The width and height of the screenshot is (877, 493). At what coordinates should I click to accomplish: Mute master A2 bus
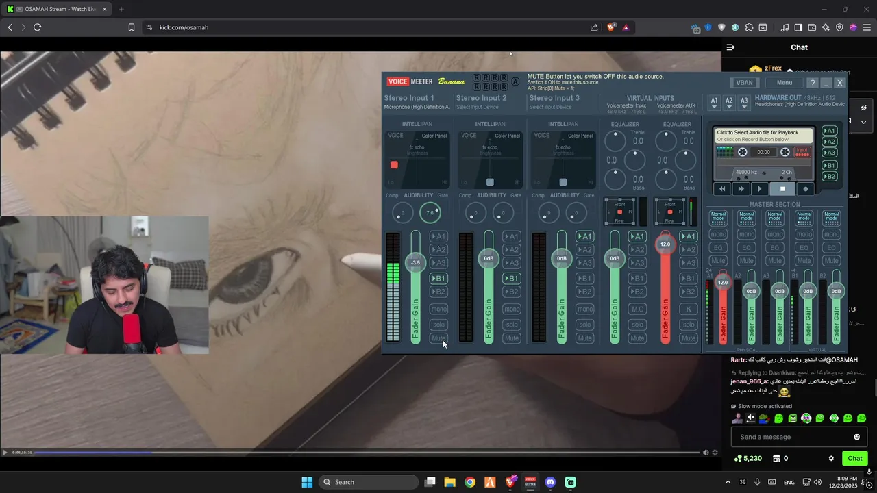[x=746, y=260]
